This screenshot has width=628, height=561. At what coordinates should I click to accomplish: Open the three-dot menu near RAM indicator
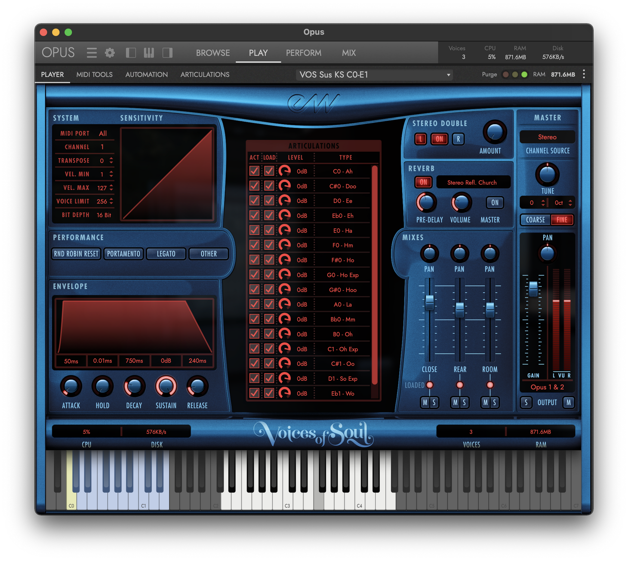pos(584,74)
